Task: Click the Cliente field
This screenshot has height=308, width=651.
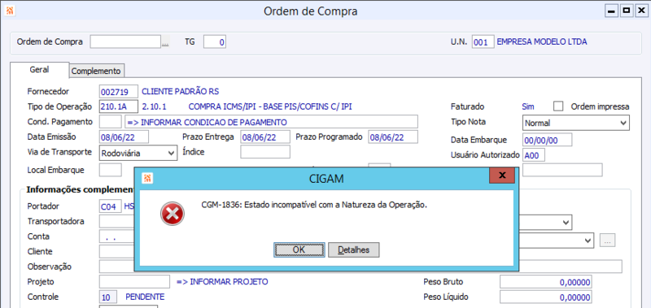Action: [x=116, y=251]
